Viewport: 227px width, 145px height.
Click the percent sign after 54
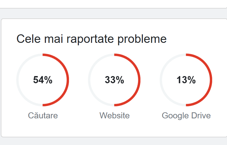(x=48, y=80)
